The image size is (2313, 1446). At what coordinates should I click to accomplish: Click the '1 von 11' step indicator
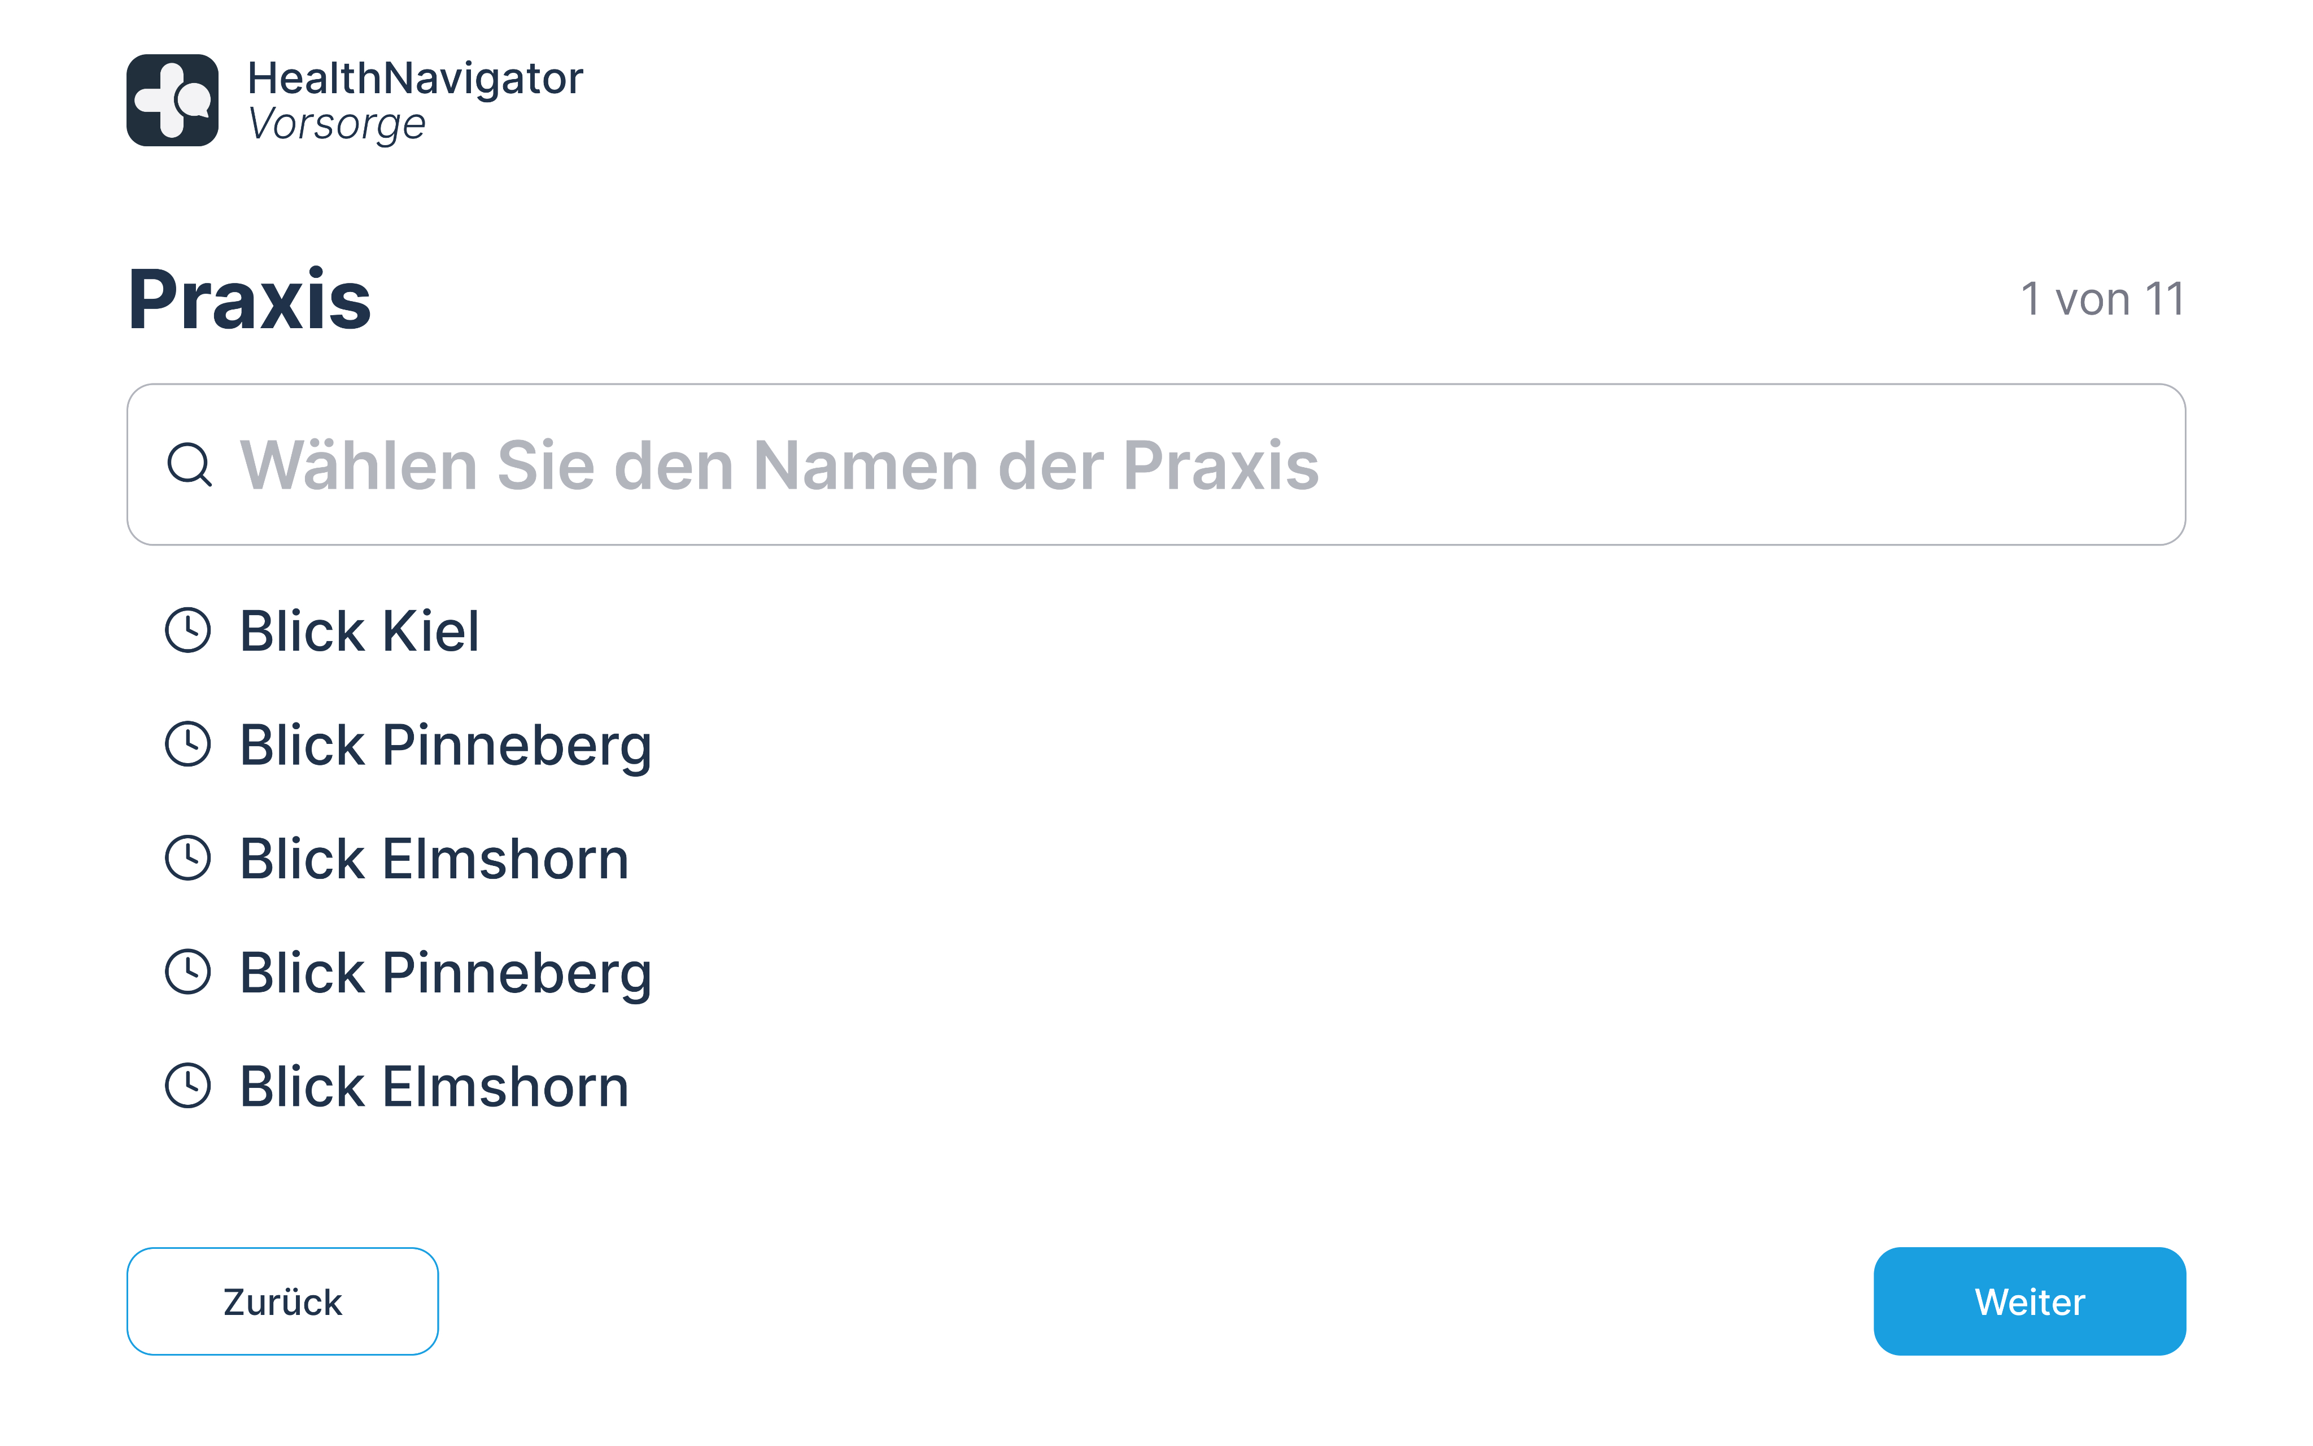(x=2102, y=299)
